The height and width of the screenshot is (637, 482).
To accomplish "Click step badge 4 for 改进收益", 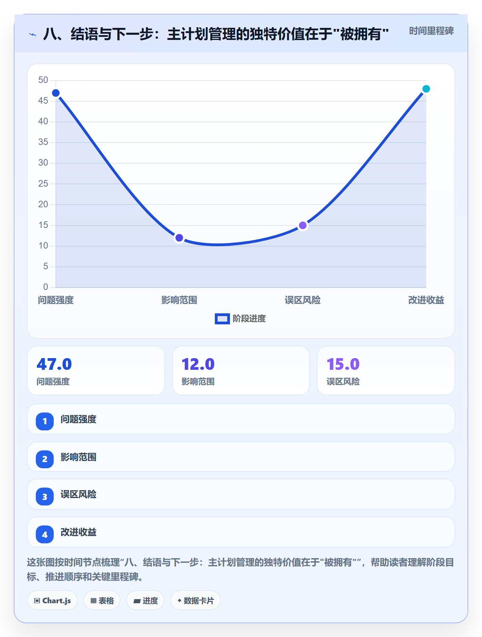I will click(45, 535).
